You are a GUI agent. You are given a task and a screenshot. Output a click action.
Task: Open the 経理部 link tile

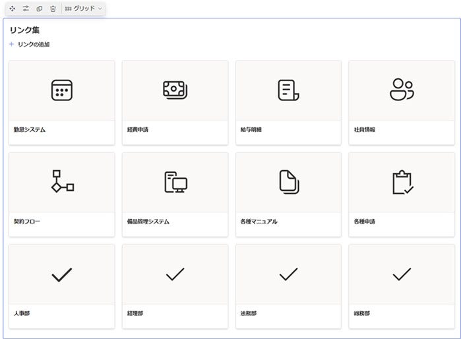[x=175, y=286]
